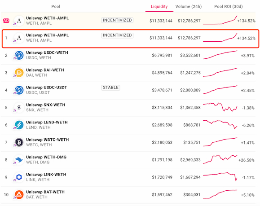The image size is (260, 206).
Task: Click the ROI sparkline chart for SNX-WETH
Action: 220,107
